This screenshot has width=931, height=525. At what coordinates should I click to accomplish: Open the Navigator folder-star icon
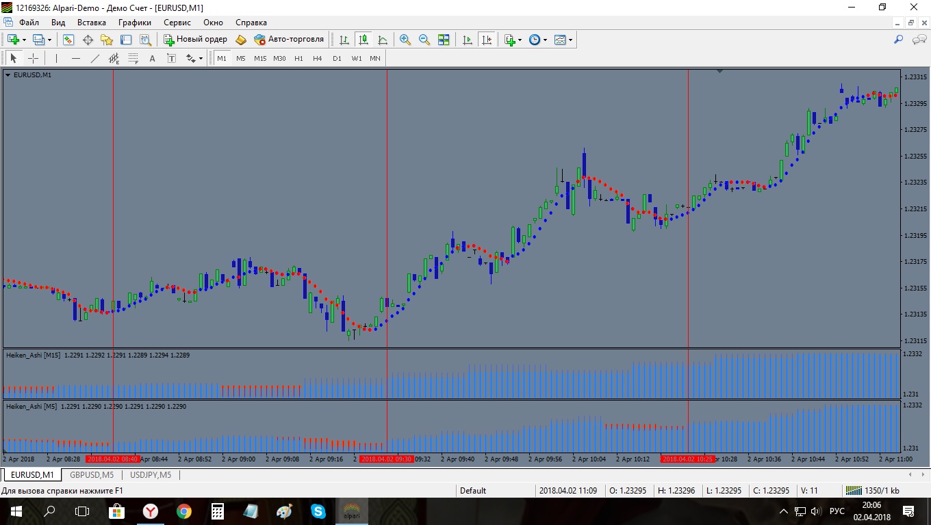pyautogui.click(x=107, y=40)
